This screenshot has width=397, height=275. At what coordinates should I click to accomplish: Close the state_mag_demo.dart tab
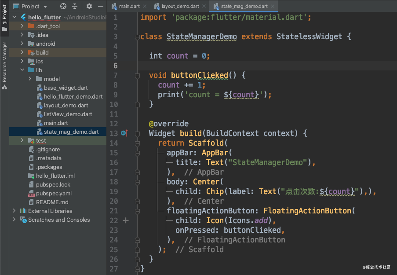pos(273,6)
